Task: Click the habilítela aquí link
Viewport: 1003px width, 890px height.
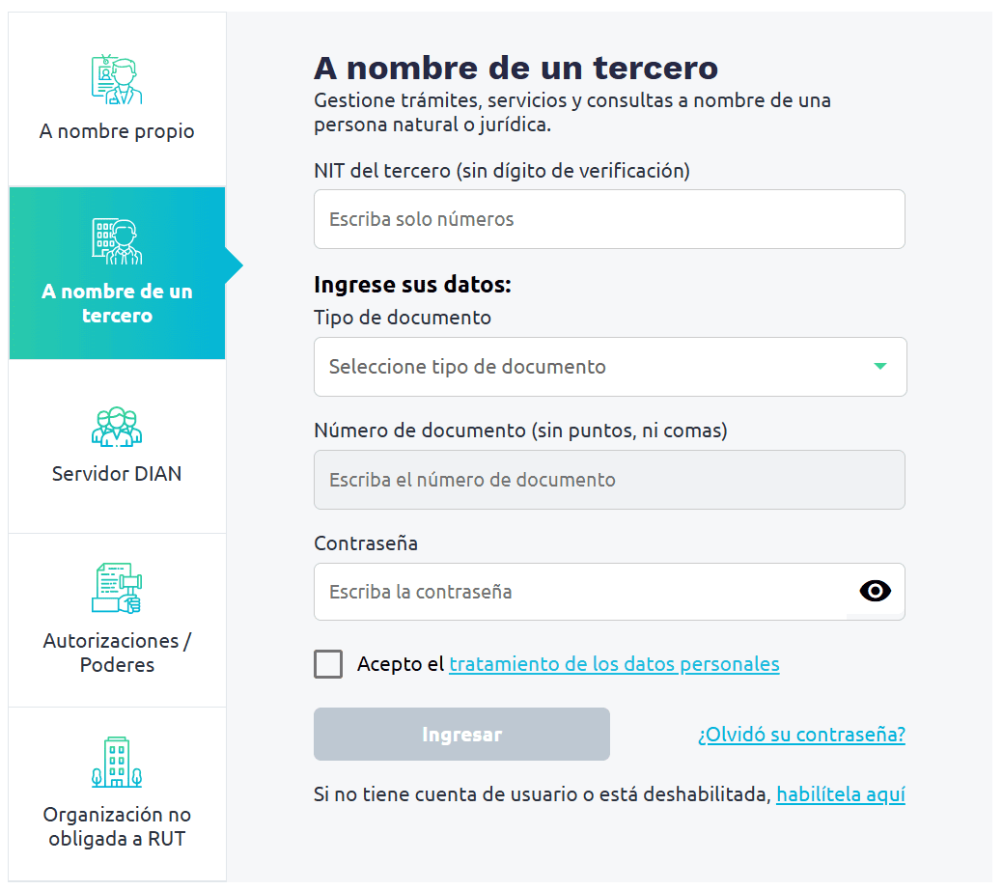Action: (x=840, y=795)
